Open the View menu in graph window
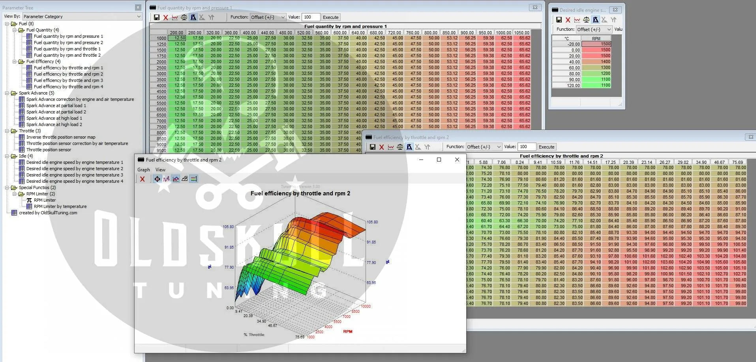 click(160, 170)
